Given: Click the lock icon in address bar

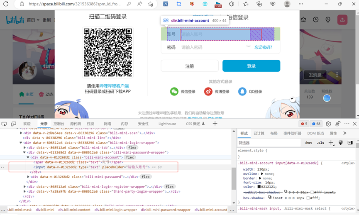Looking at the screenshot, I should [22, 4].
